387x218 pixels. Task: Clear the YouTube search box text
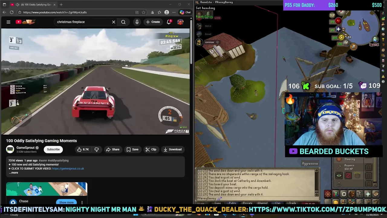[114, 22]
